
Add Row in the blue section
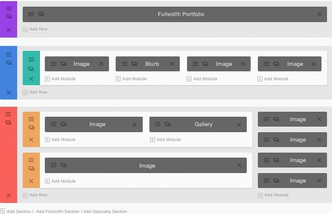[x=35, y=92]
